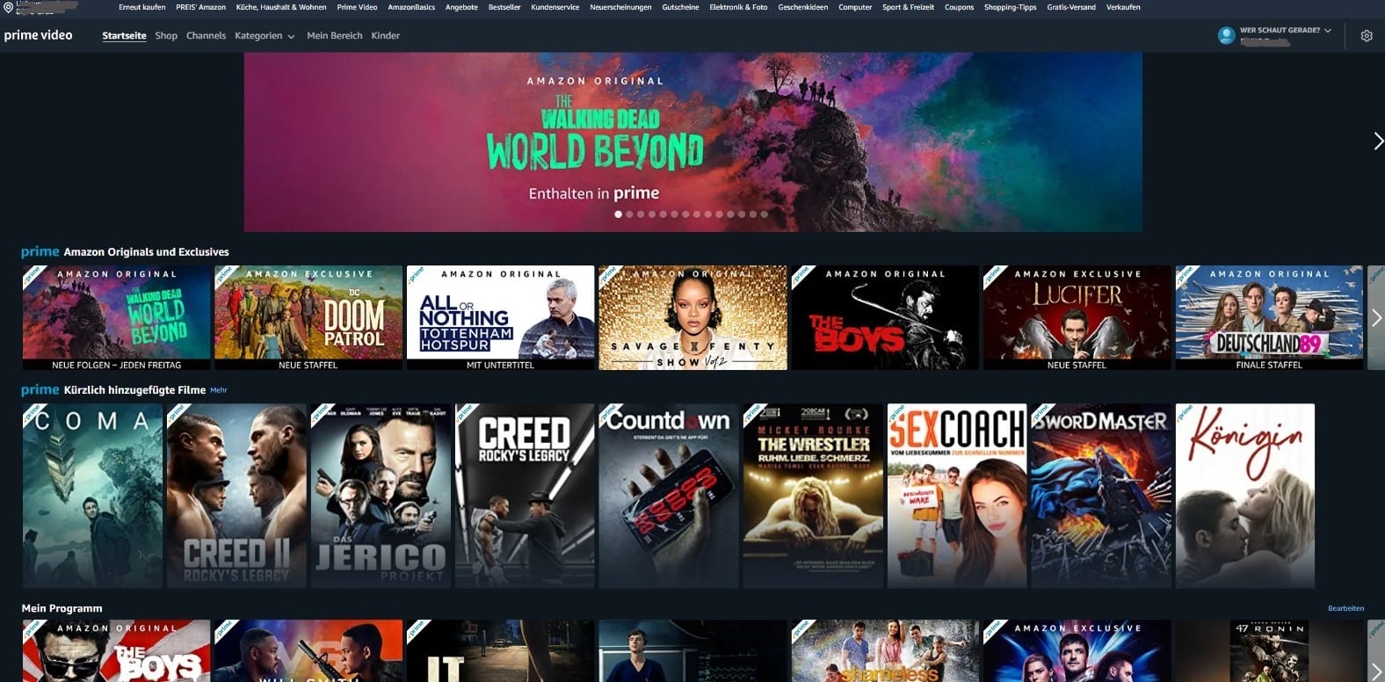
Task: Open Shameless thumbnail in Mein Programm
Action: (x=885, y=651)
